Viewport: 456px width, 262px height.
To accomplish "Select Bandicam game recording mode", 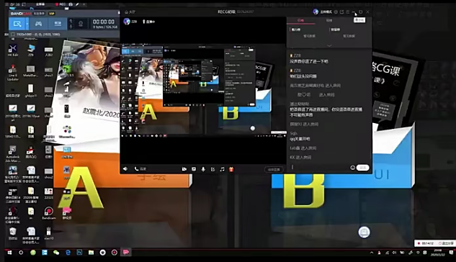I will click(38, 24).
